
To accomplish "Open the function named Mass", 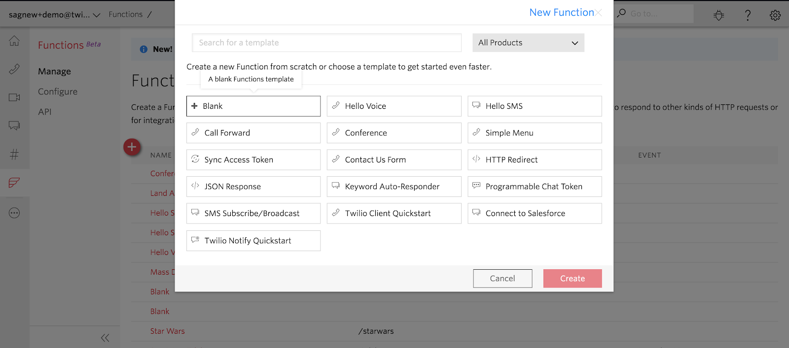I will [x=162, y=272].
